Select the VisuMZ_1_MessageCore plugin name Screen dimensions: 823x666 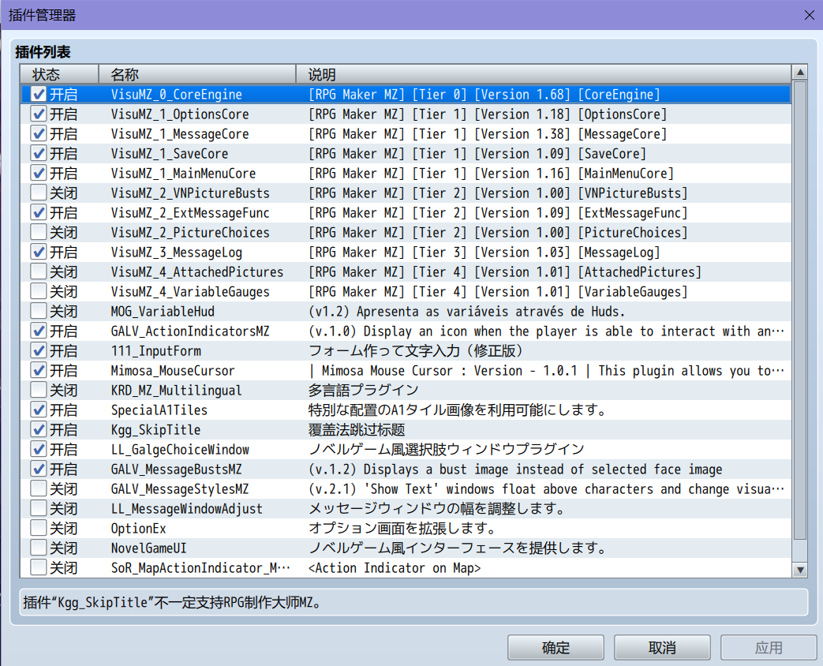coord(180,134)
